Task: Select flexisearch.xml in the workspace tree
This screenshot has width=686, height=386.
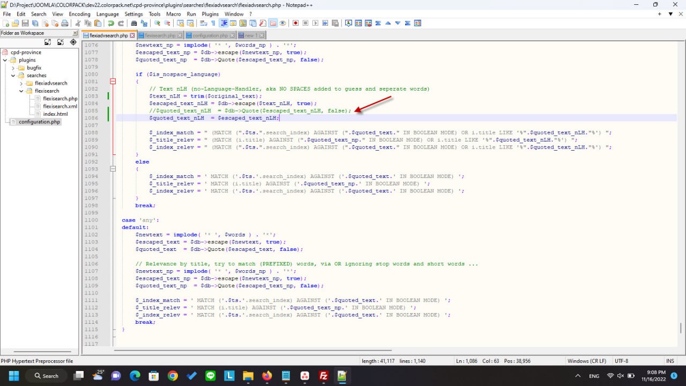Action: [x=61, y=106]
